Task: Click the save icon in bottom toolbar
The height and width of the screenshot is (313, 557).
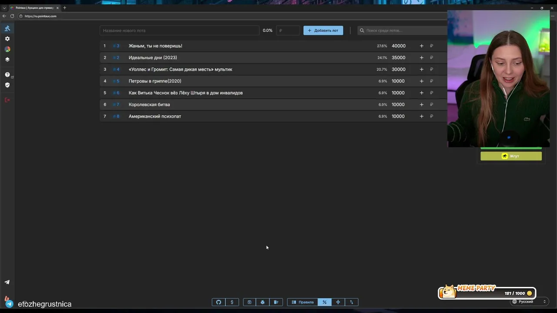Action: coord(249,302)
